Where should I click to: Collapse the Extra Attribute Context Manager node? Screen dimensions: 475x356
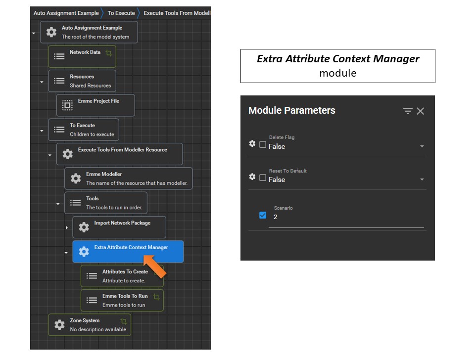pyautogui.click(x=67, y=253)
